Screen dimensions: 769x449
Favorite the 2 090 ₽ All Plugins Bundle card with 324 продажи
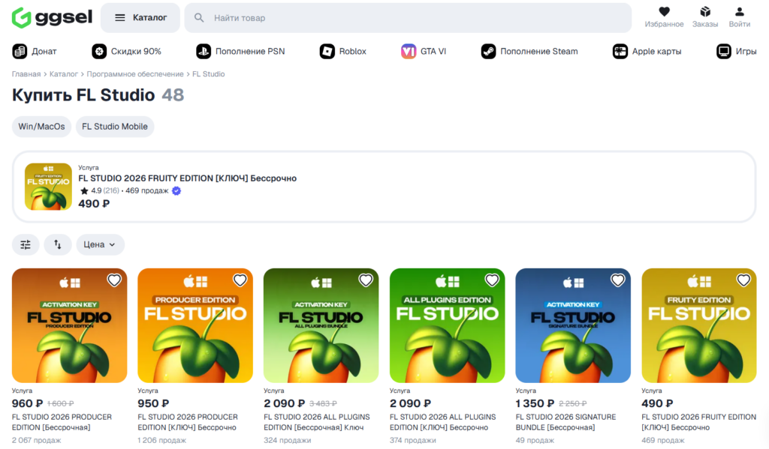(x=366, y=280)
